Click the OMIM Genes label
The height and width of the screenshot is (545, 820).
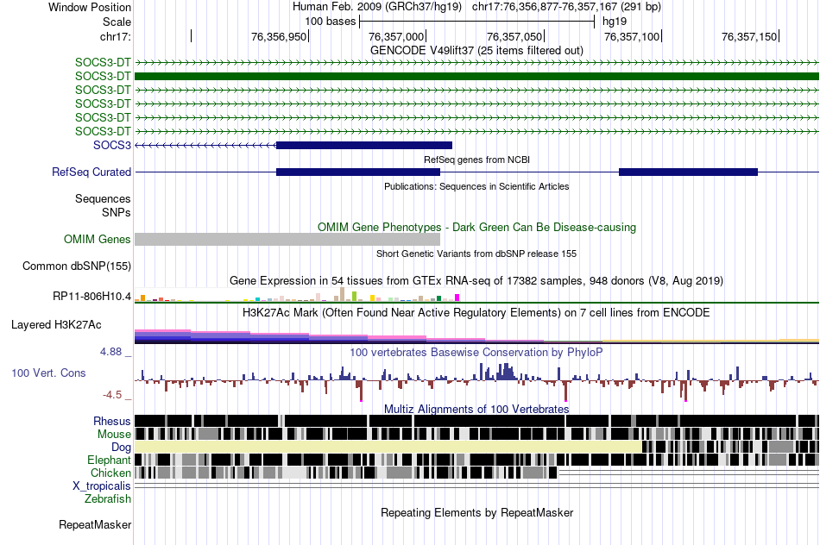point(98,240)
